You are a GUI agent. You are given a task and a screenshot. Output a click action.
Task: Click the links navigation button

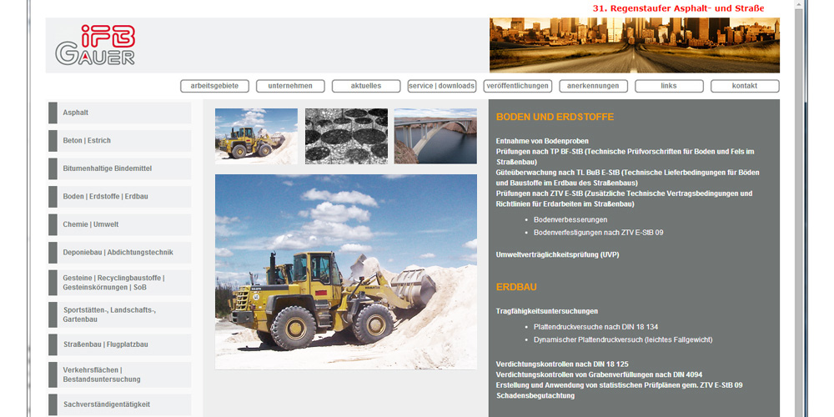(x=669, y=86)
